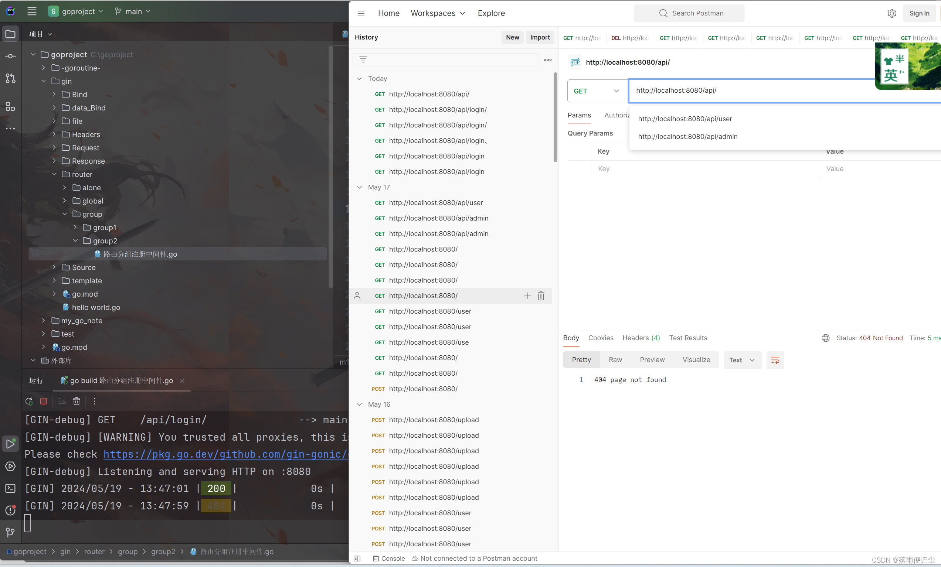Open the Test Results tab
Screen dimensions: 941x567
[688, 338]
